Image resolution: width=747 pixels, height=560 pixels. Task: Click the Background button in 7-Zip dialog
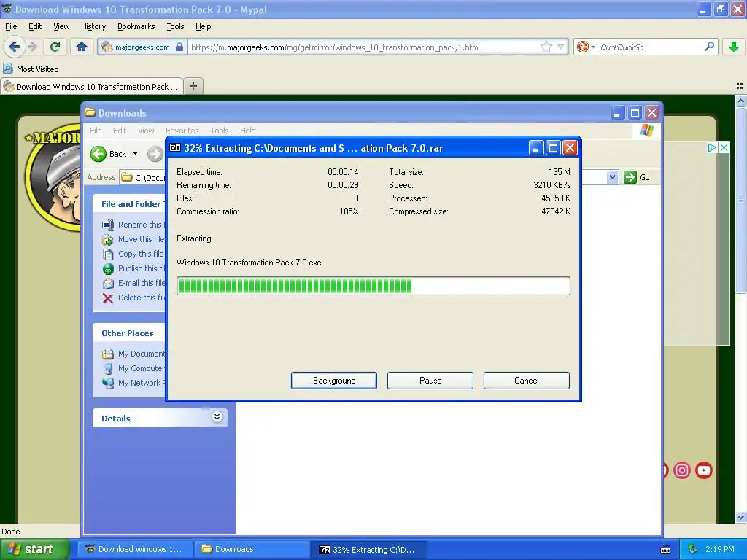click(334, 381)
